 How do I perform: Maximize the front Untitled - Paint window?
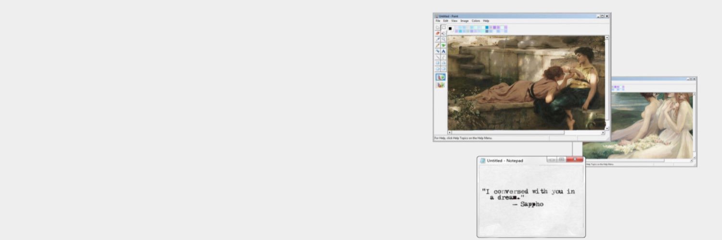pos(602,16)
